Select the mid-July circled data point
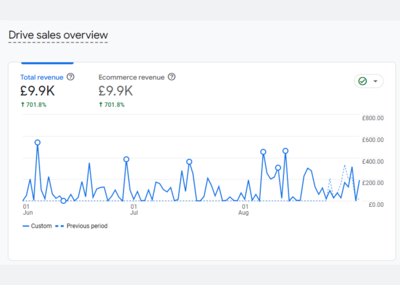 (189, 162)
